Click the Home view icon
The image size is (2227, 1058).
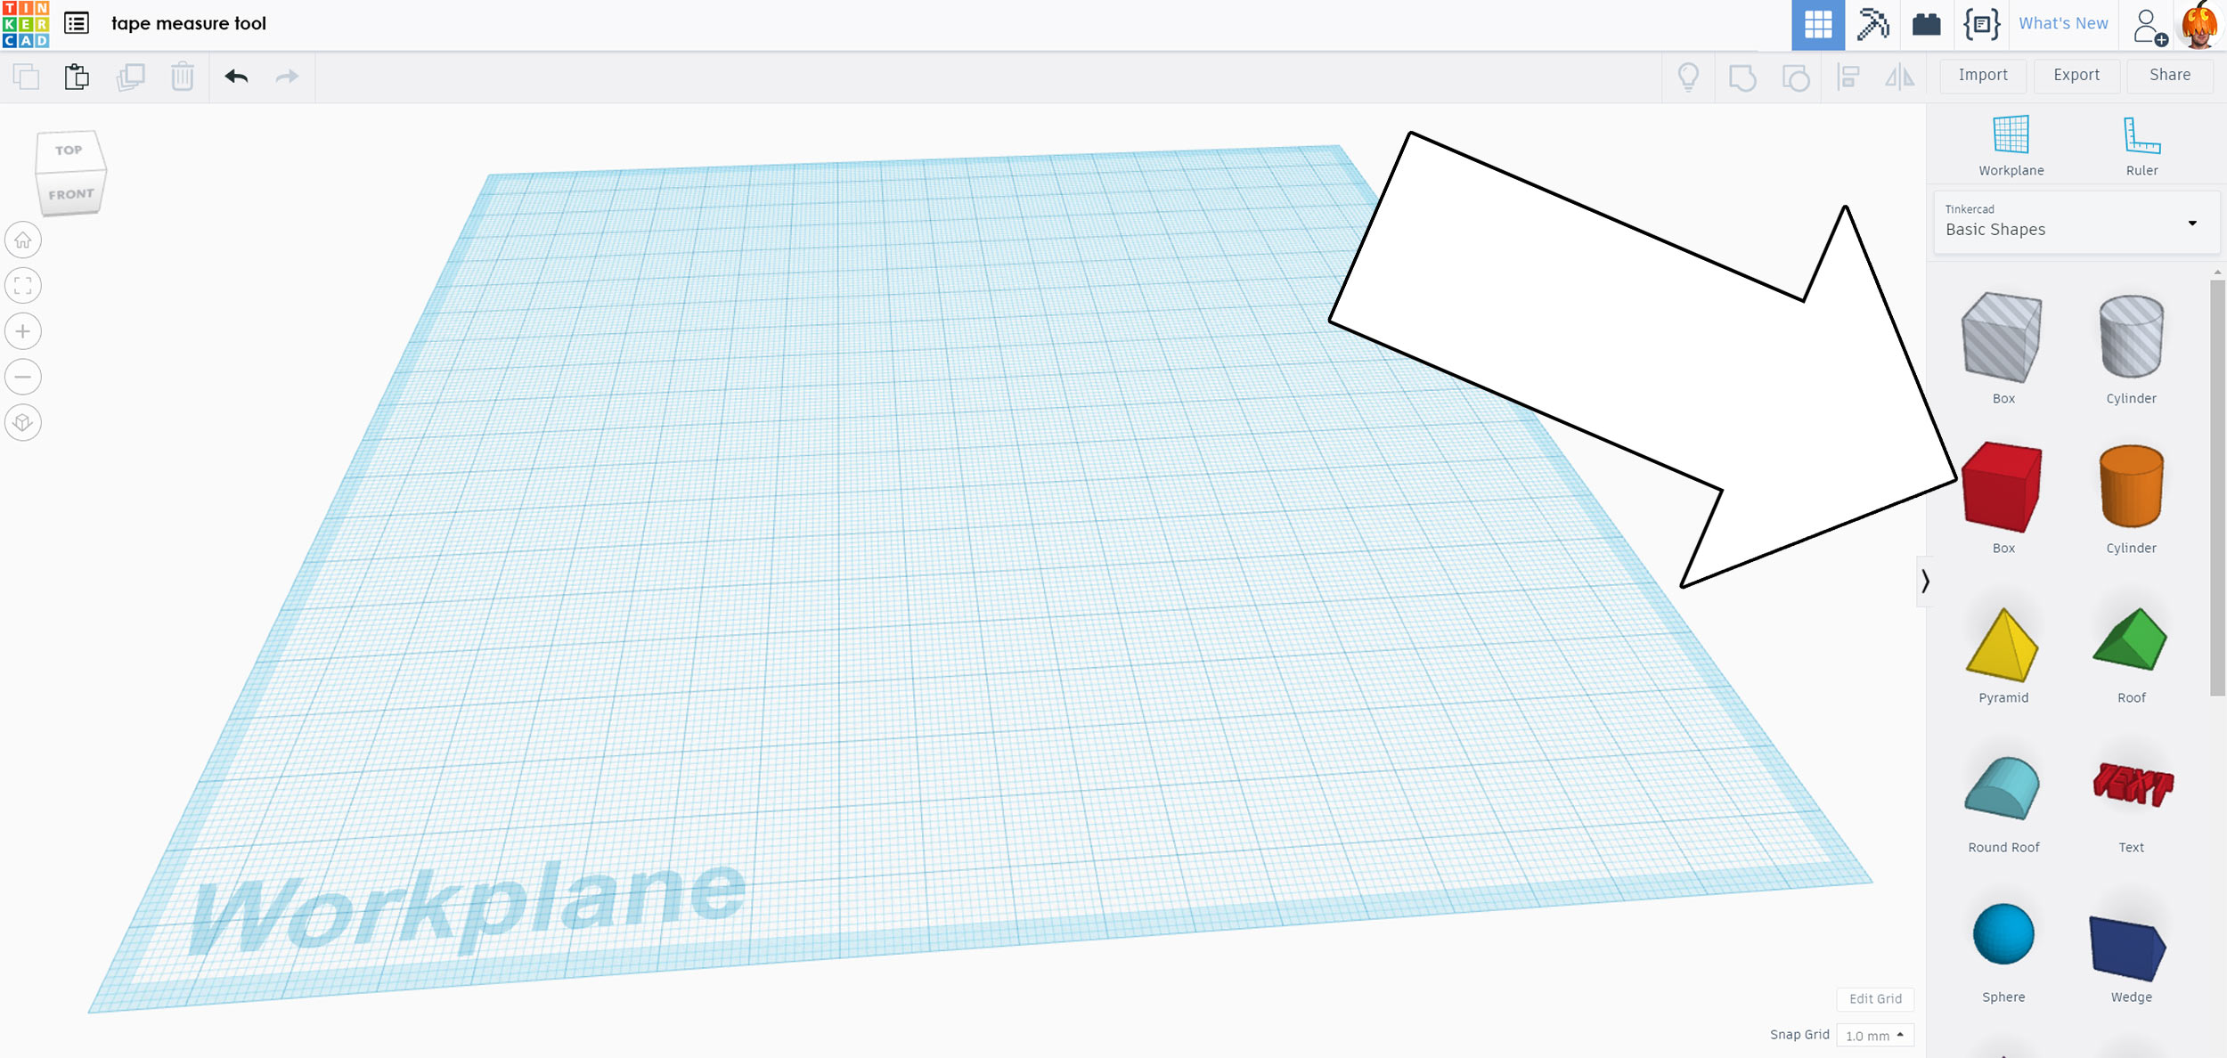coord(23,240)
